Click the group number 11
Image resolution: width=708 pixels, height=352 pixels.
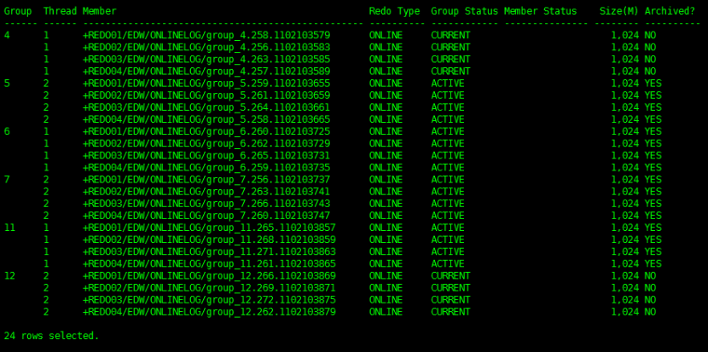[9, 228]
